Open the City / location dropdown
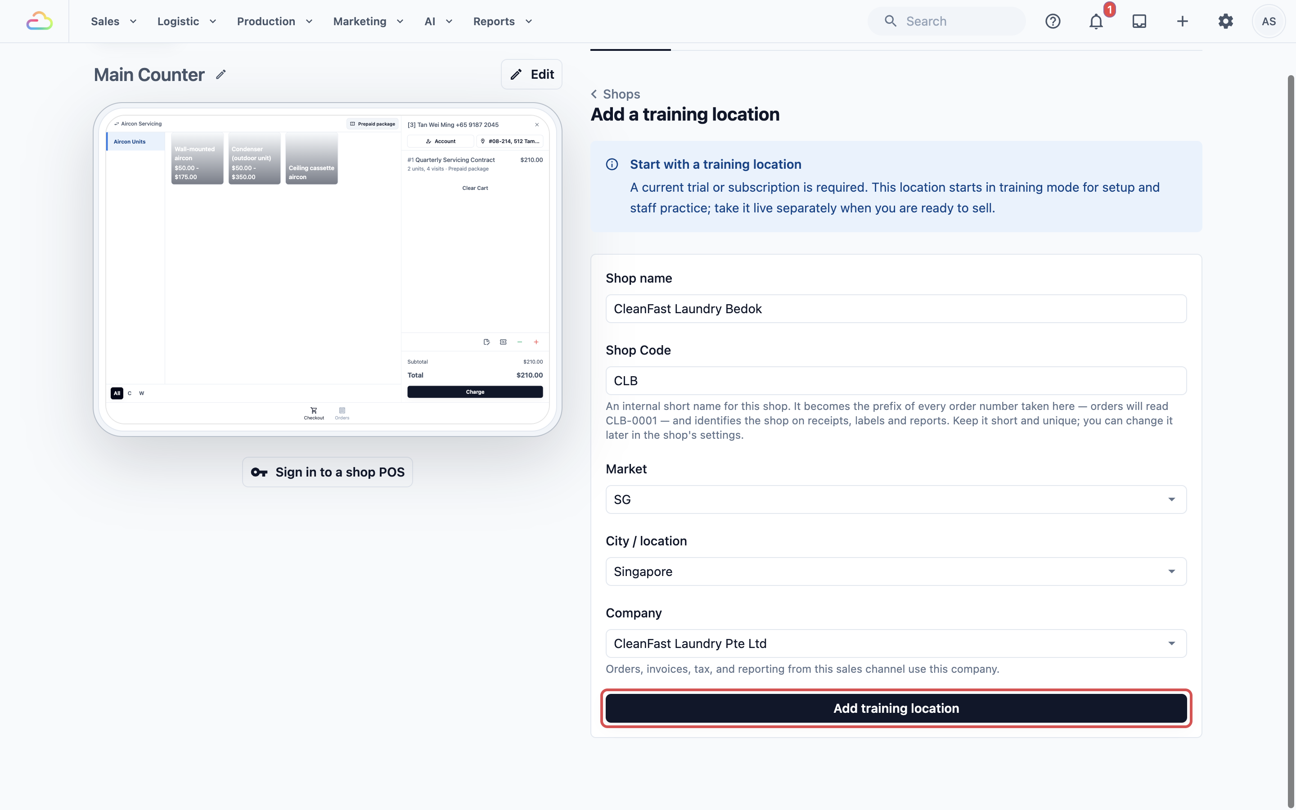The height and width of the screenshot is (810, 1296). (896, 571)
